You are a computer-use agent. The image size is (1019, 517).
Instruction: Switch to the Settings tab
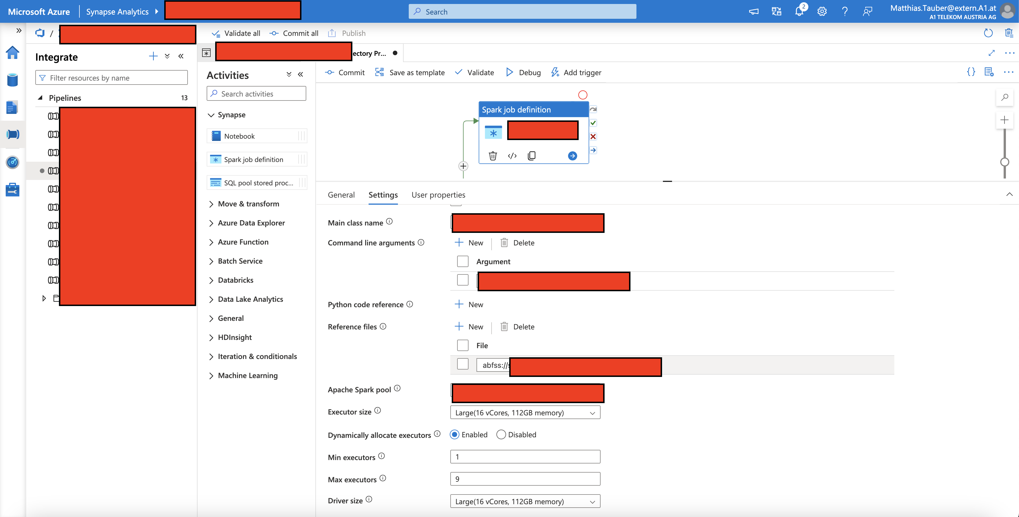point(383,195)
